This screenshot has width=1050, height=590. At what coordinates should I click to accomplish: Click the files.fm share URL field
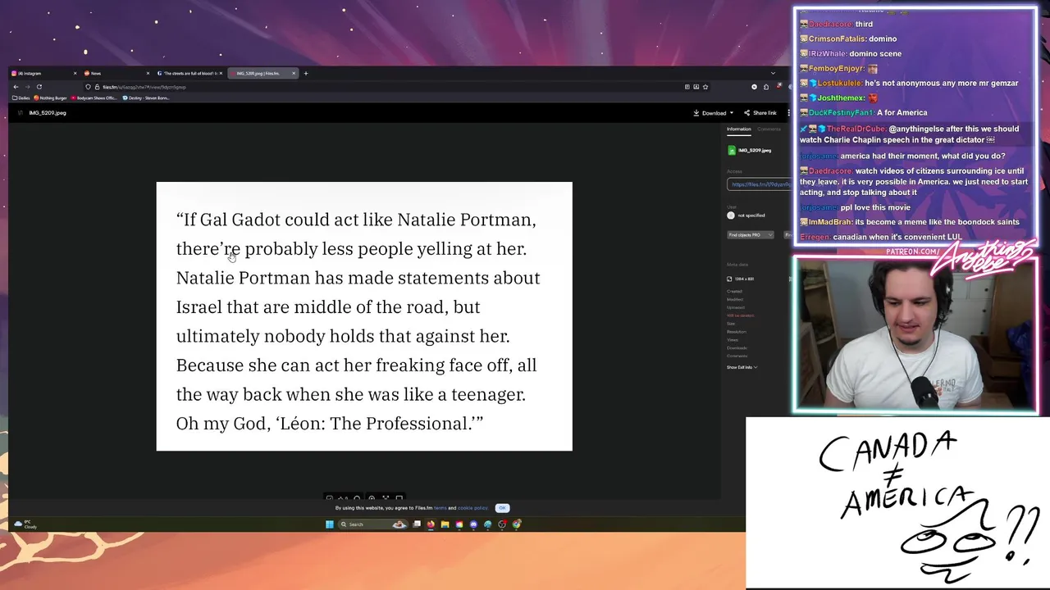click(x=760, y=184)
